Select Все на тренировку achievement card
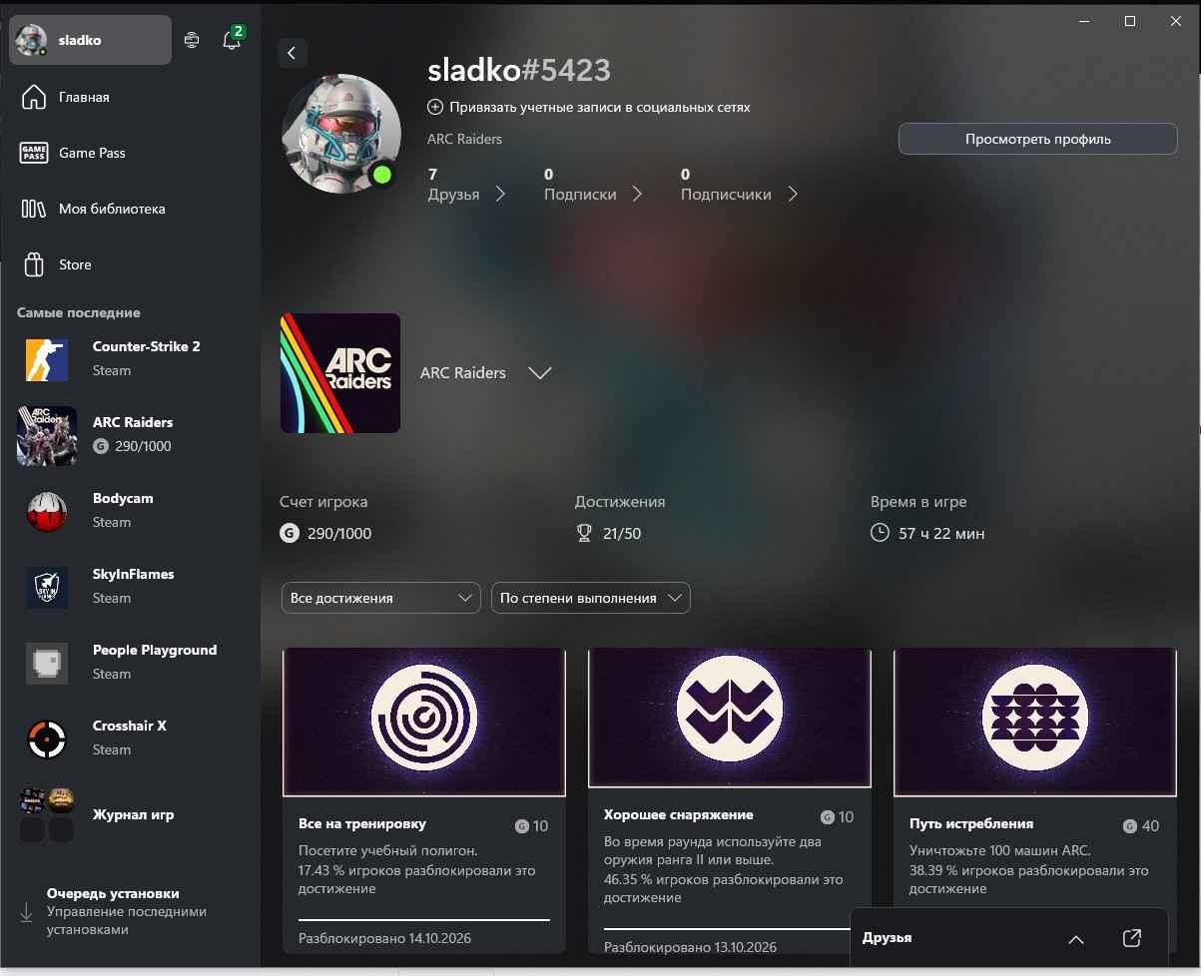Image resolution: width=1201 pixels, height=976 pixels. click(x=424, y=800)
